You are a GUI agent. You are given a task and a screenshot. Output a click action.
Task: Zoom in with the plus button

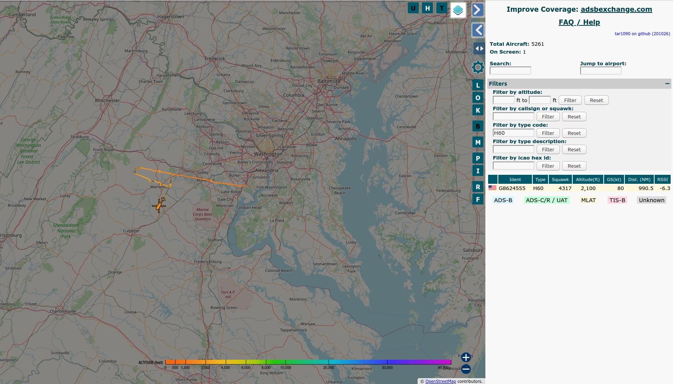[x=466, y=357]
